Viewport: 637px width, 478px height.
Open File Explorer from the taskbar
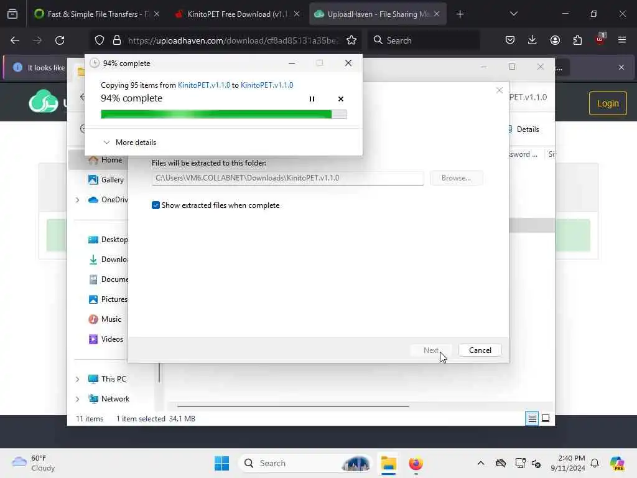388,463
